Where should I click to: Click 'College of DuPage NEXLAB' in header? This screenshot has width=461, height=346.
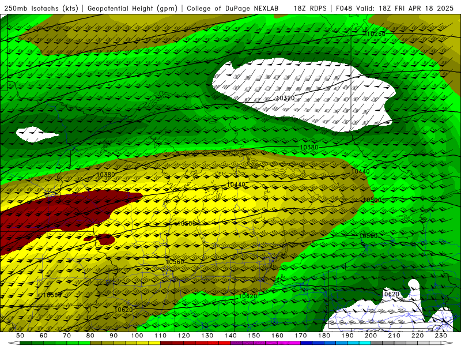click(x=233, y=9)
